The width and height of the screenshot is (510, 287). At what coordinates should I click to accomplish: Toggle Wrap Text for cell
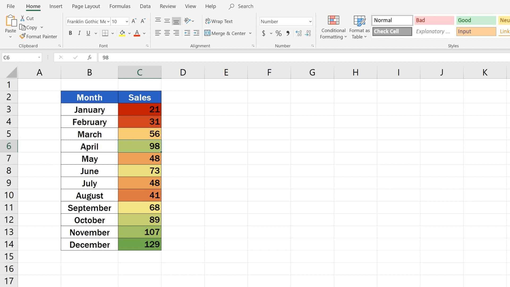pos(219,21)
